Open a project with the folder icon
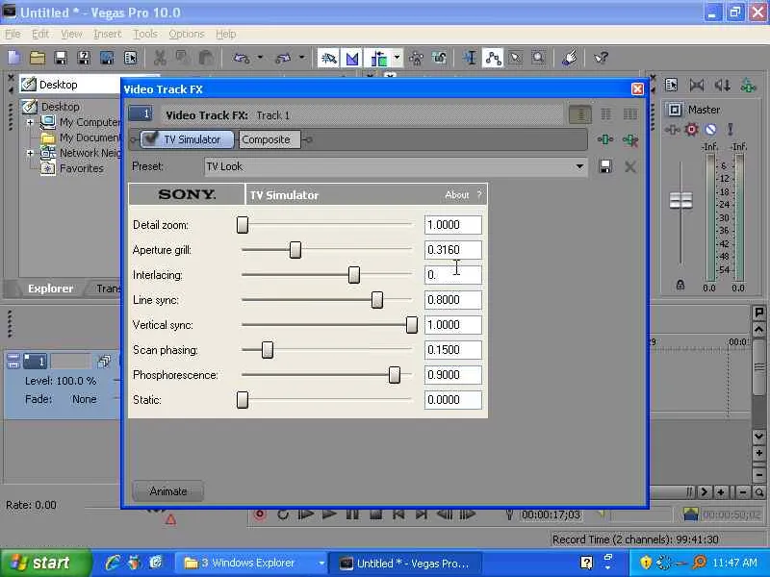The width and height of the screenshot is (770, 577). click(38, 59)
